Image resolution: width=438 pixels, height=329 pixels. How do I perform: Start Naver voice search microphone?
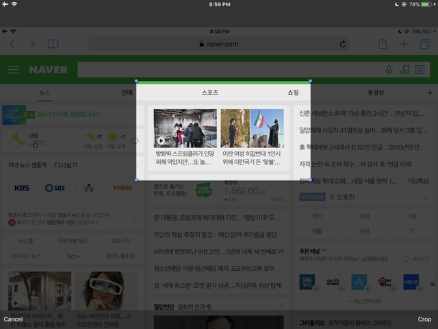[389, 70]
